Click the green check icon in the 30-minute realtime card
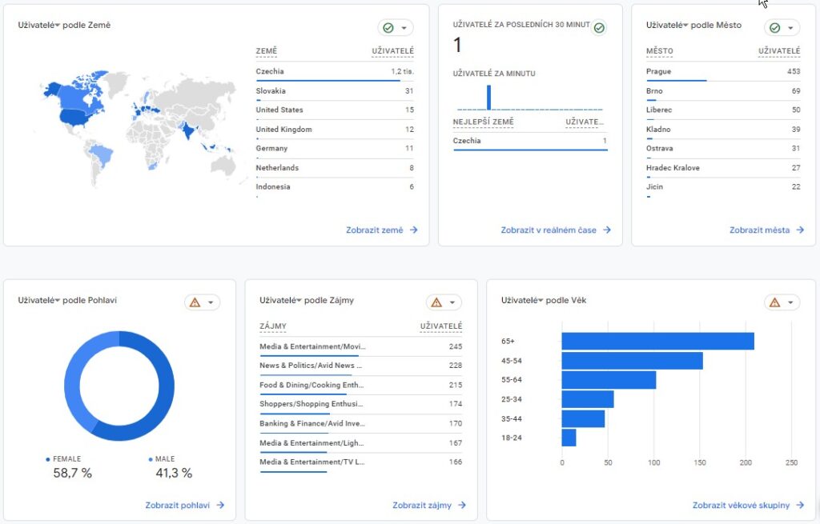Image resolution: width=820 pixels, height=524 pixels. tap(599, 28)
